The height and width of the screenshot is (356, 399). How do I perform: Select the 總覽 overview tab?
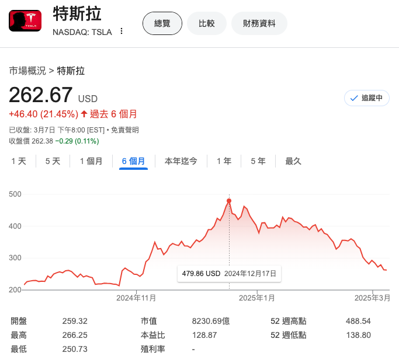point(162,23)
